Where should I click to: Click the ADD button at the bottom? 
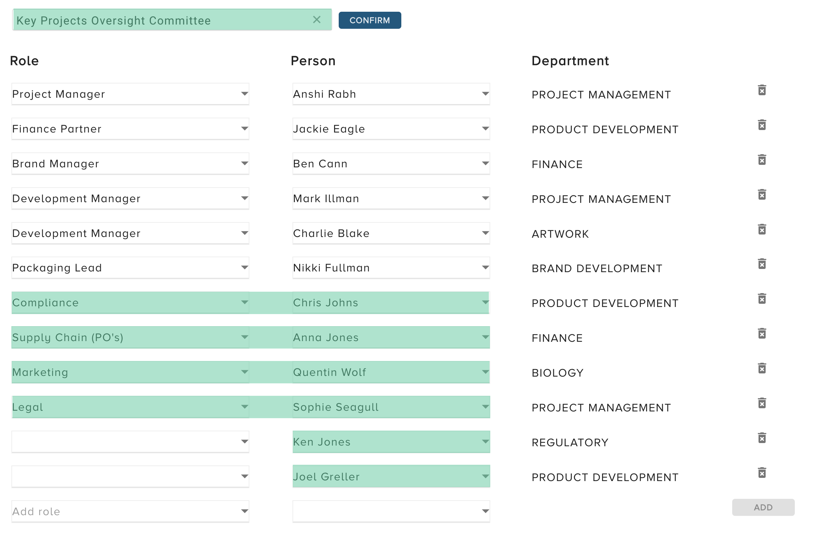coord(763,507)
